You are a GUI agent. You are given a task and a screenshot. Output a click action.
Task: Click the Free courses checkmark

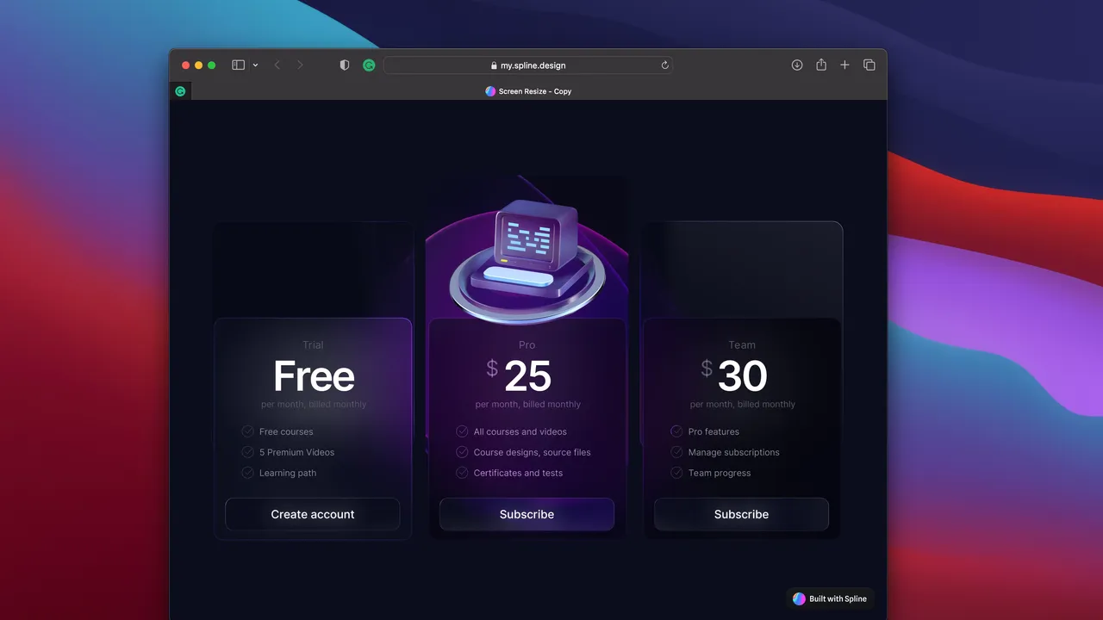click(247, 431)
